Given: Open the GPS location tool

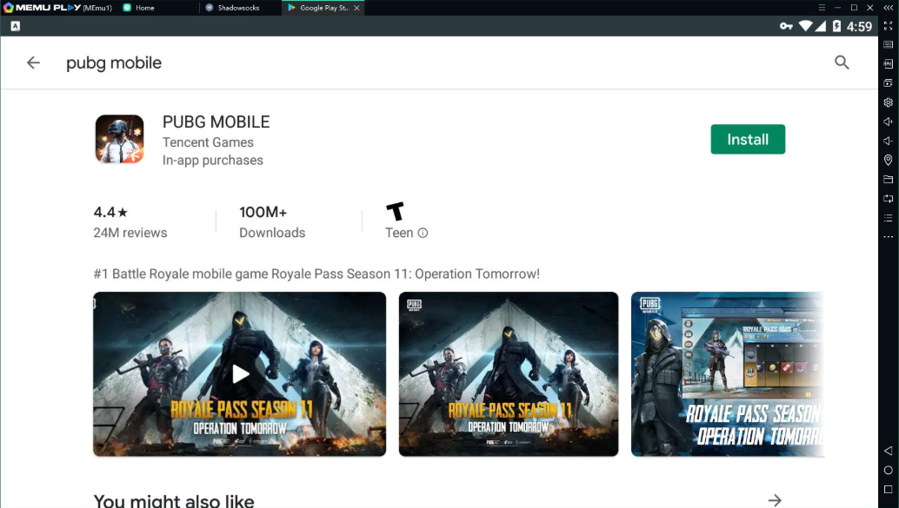Looking at the screenshot, I should pos(888,160).
